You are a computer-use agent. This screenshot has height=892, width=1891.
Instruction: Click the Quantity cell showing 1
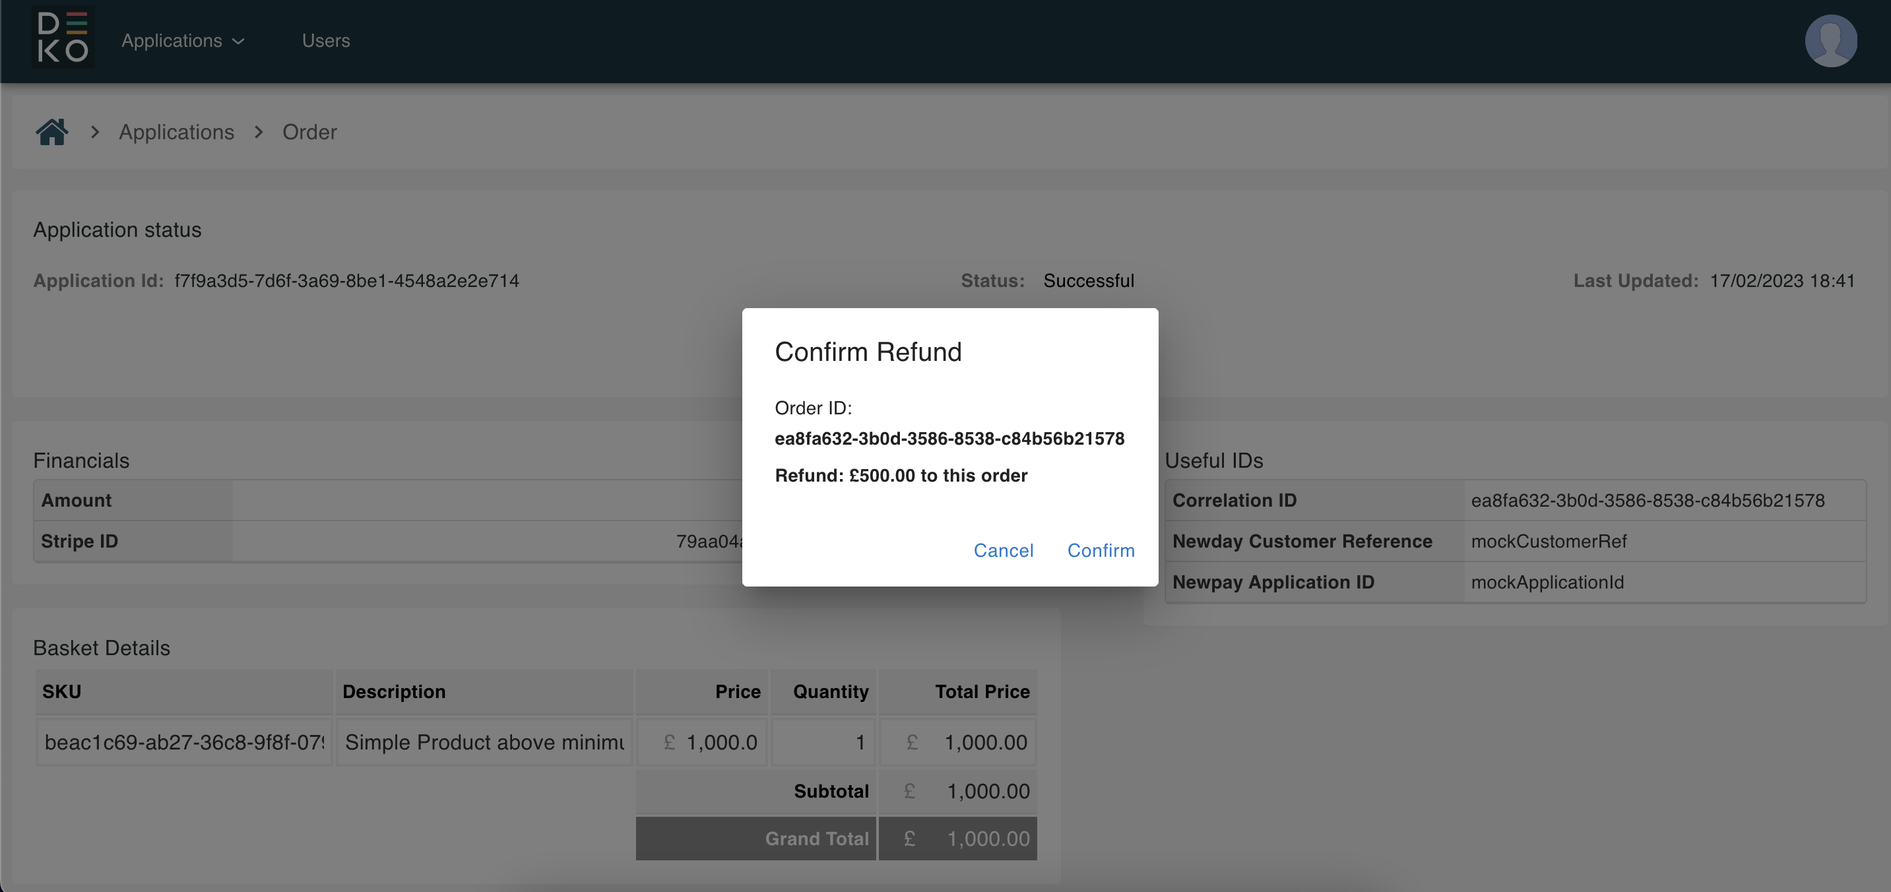click(x=823, y=742)
